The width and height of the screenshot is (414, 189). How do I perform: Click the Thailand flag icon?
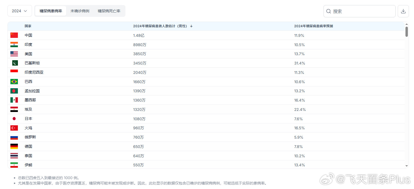click(x=14, y=156)
